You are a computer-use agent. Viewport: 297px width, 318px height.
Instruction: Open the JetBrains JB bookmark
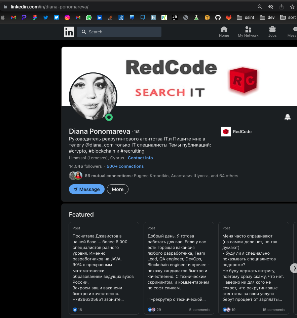point(175,18)
